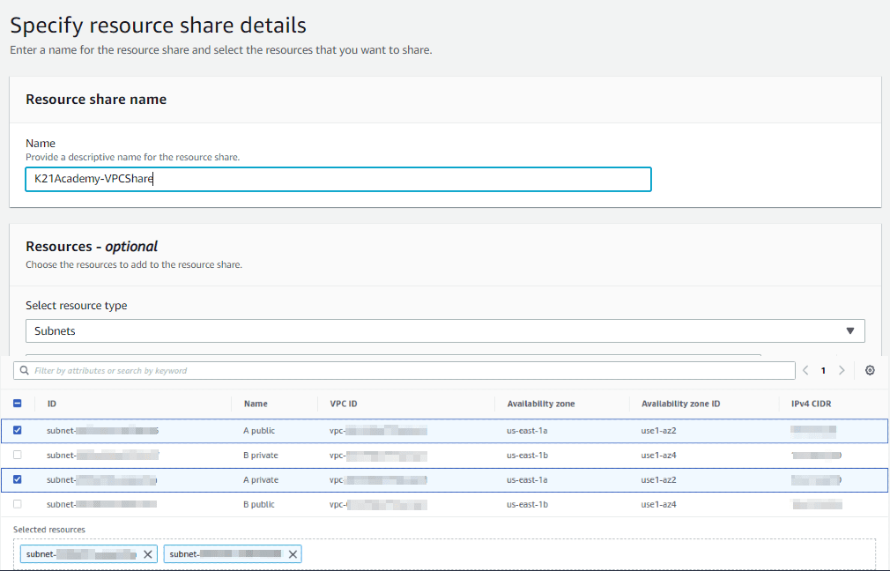Open the Subnets resource type dropdown
Screen dimensions: 890x571
click(441, 330)
